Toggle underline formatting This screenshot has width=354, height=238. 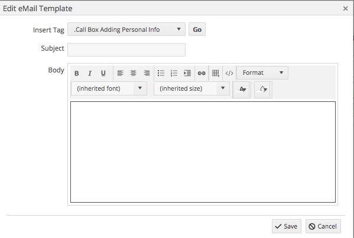point(103,73)
